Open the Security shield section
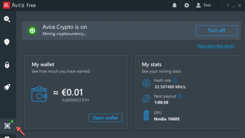 click(x=7, y=42)
